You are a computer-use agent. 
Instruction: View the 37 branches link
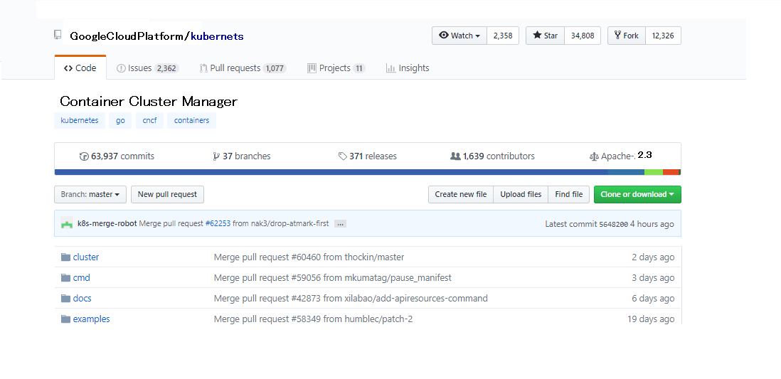(x=242, y=156)
